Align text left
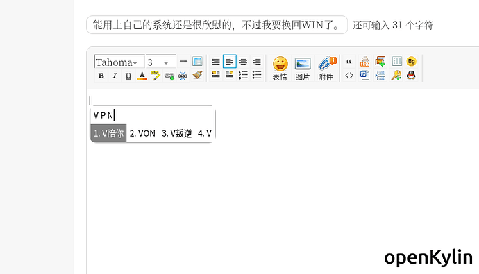Viewport: 479px width, 274px height. pos(229,61)
